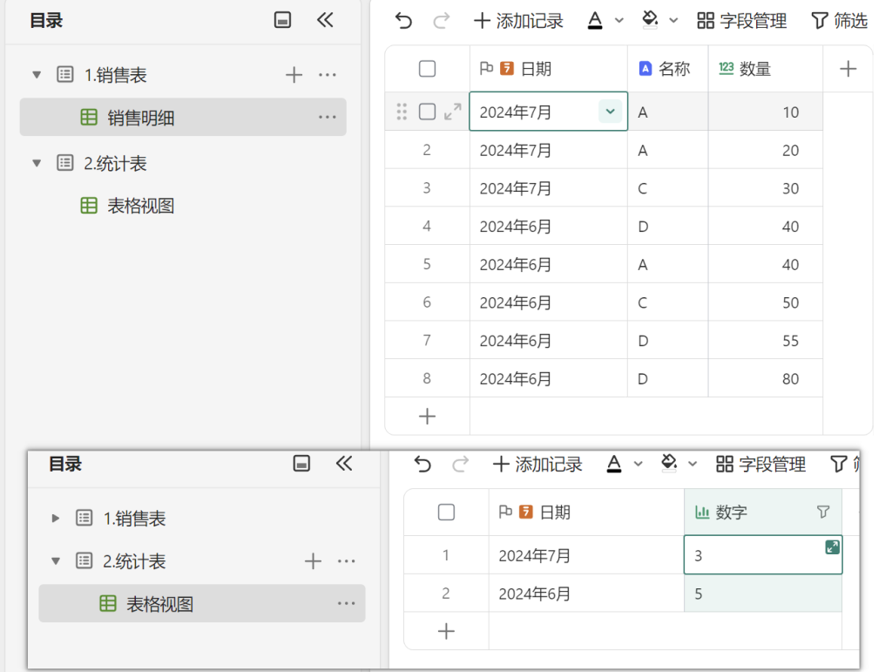This screenshot has height=672, width=892.
Task: Collapse sidebar with double chevron in lower 目录 panel
Action: coord(344,464)
